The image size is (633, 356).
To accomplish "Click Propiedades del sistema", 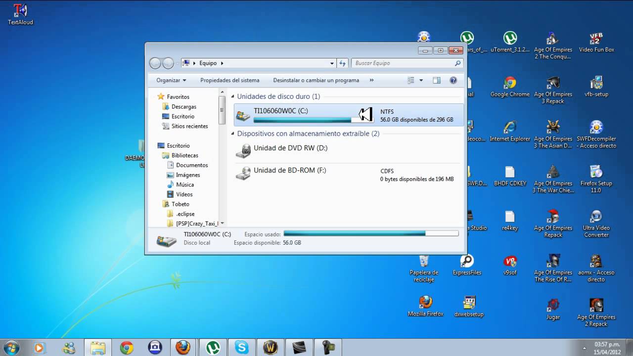I will 229,80.
